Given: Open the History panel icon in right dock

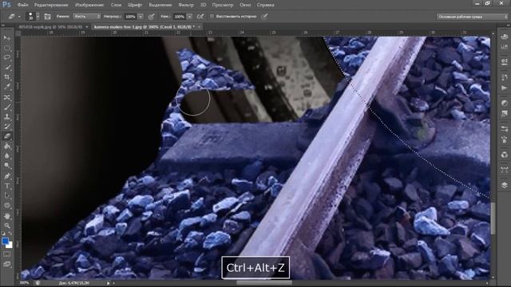Looking at the screenshot, I should (505, 77).
